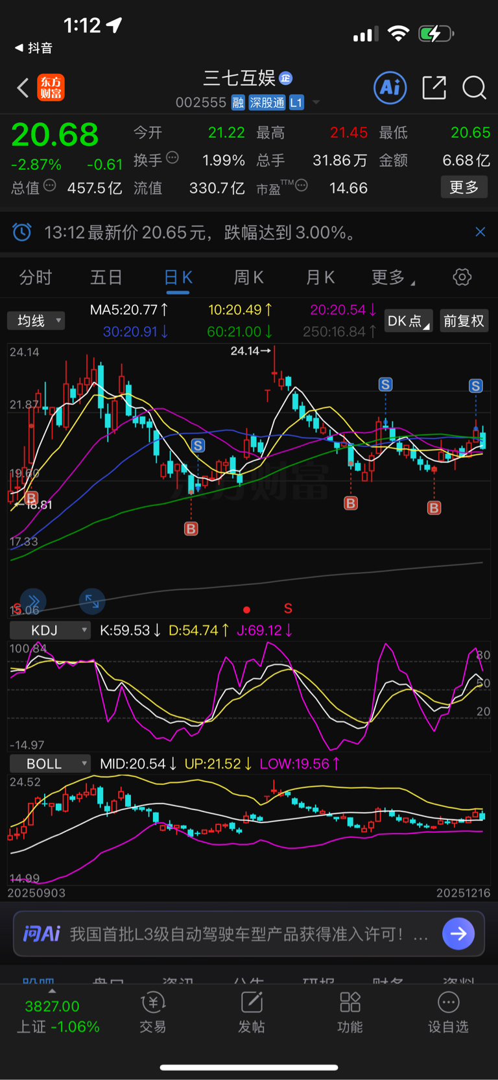Submit the Ai query arrow button
The image size is (498, 1080).
click(458, 933)
